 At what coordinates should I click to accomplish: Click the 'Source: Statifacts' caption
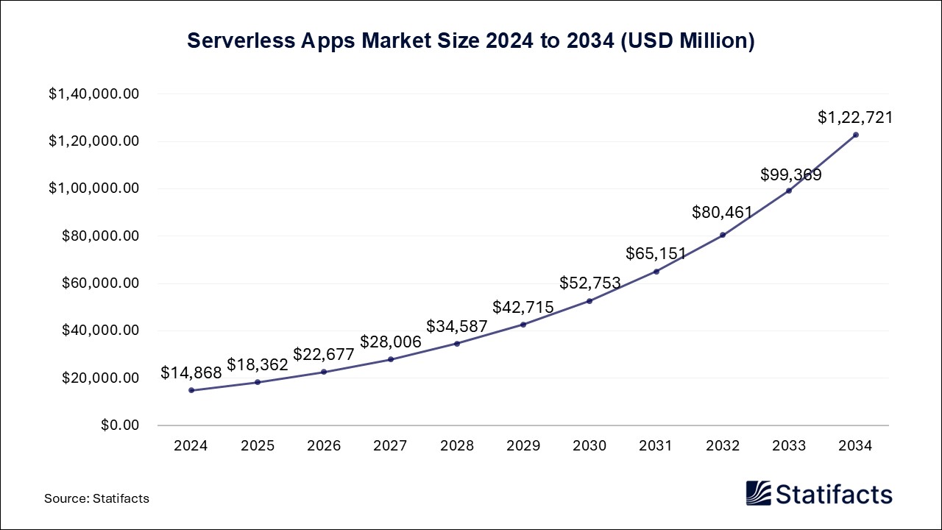click(96, 498)
